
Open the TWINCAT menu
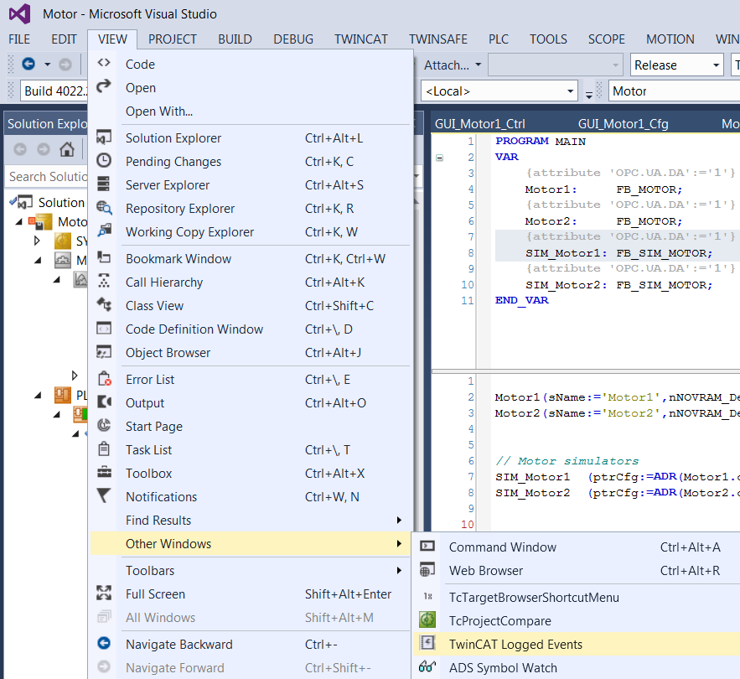tap(361, 39)
